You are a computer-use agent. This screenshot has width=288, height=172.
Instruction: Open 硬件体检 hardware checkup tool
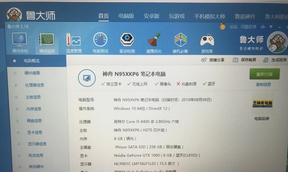pos(20,43)
